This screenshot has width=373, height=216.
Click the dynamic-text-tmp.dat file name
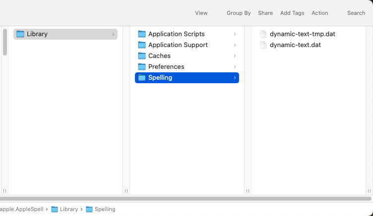pos(303,34)
